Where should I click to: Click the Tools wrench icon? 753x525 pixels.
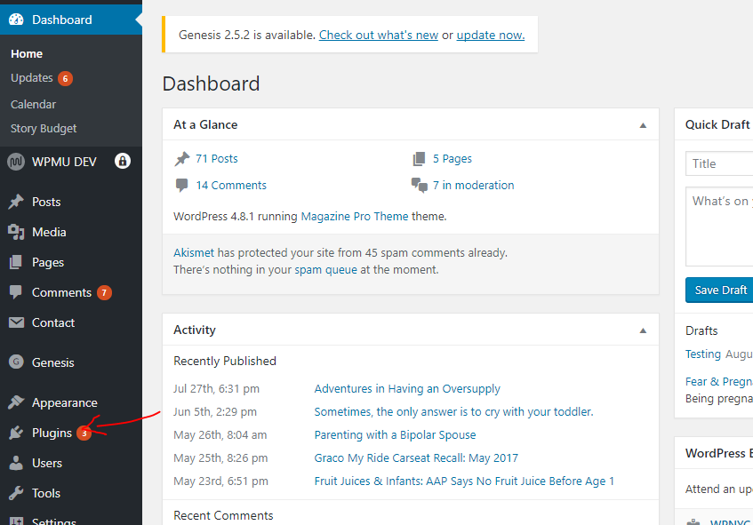tap(16, 493)
